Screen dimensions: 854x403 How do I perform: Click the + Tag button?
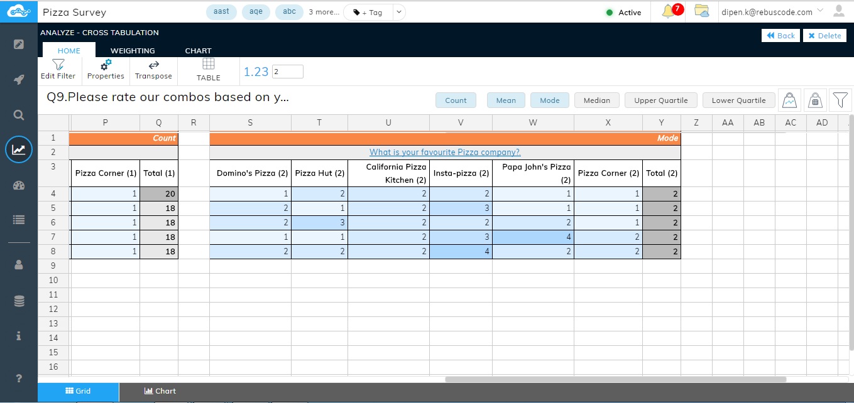[x=368, y=12]
